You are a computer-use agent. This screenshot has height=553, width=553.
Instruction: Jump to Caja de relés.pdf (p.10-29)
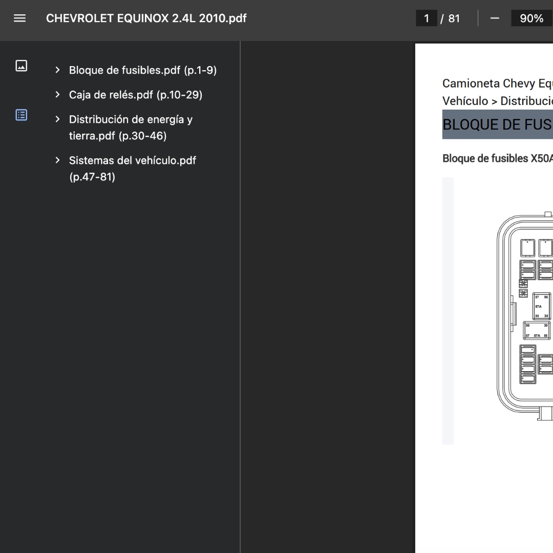coord(136,95)
